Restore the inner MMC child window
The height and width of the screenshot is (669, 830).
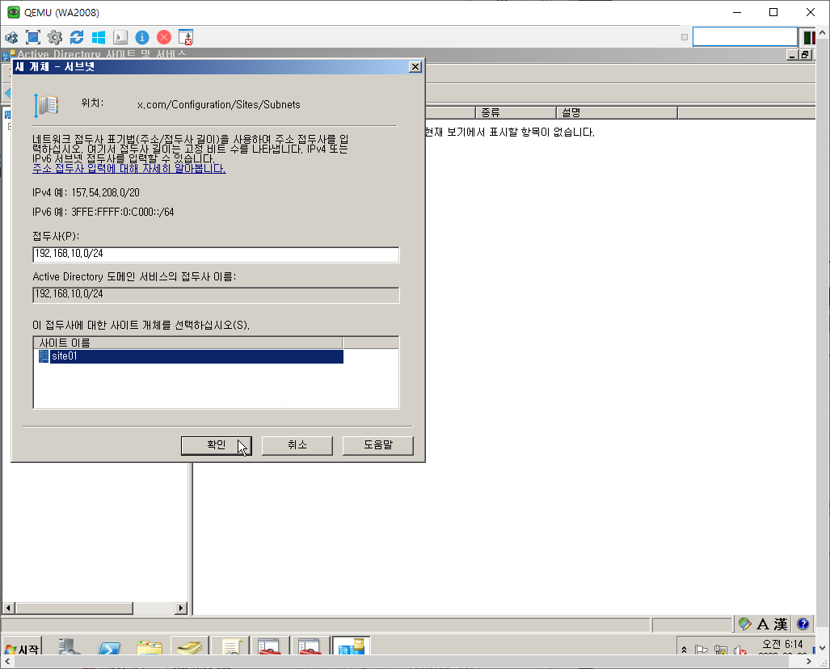pyautogui.click(x=806, y=54)
